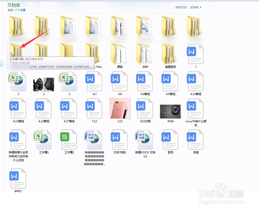Select the pink phone image named 123
259x211 pixels.
(120, 110)
